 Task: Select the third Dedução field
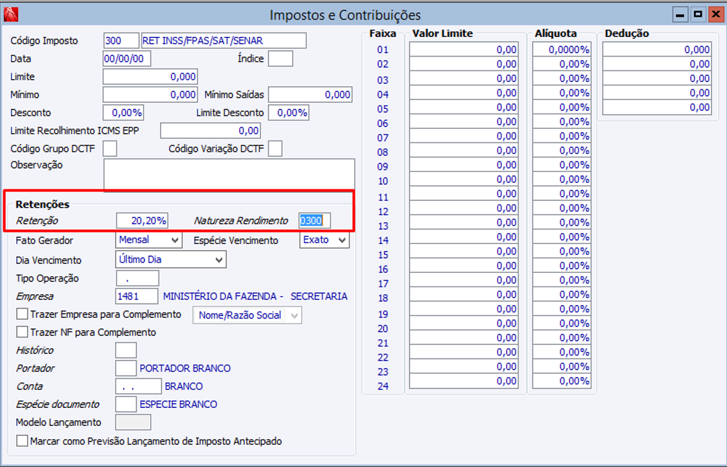click(656, 79)
